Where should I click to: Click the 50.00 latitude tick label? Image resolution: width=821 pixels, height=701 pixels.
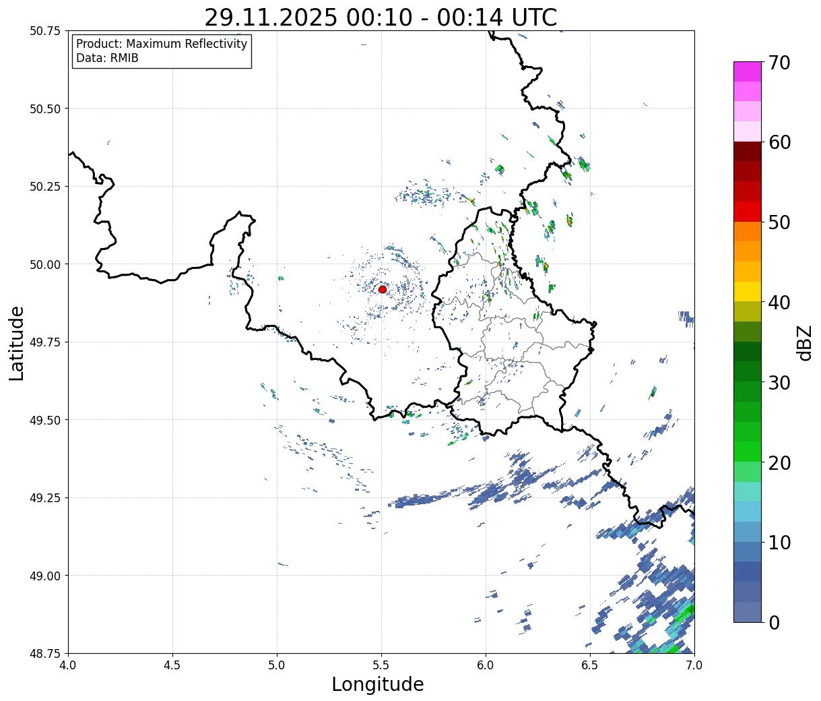pyautogui.click(x=46, y=264)
